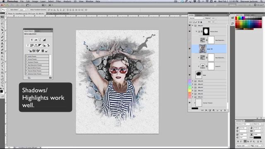Add a Channel Mixer adjustment
265x149 pixels.
click(x=48, y=45)
